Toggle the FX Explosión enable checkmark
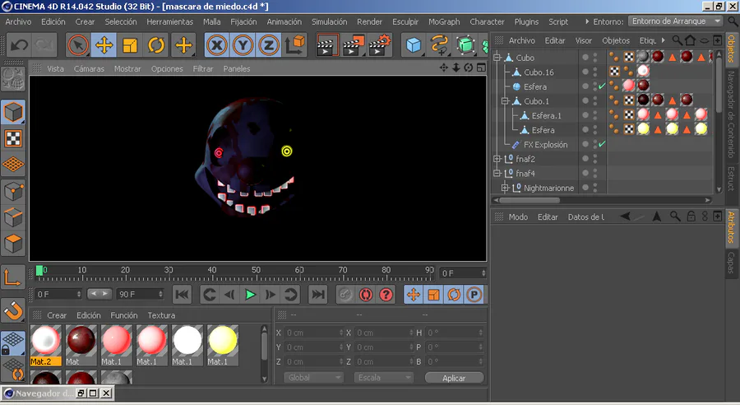This screenshot has width=740, height=405. 602,145
